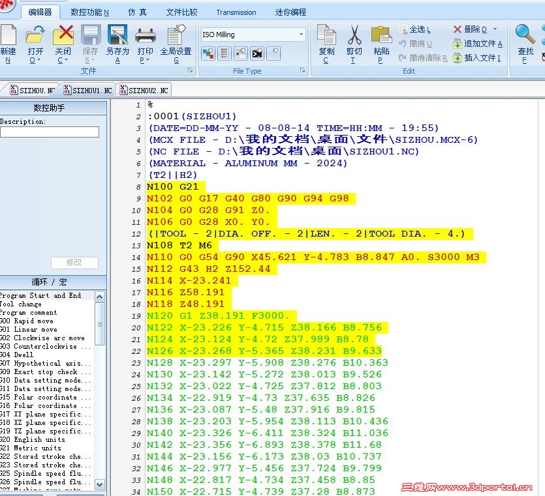Click the New file (新建) icon

point(8,35)
